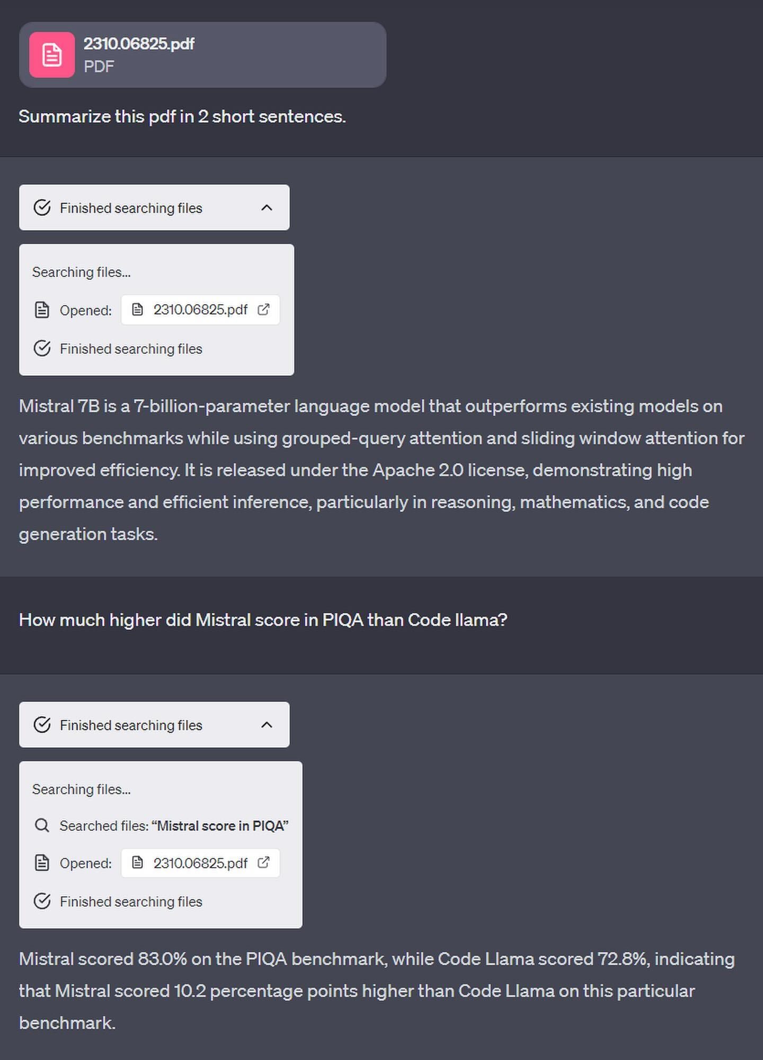
Task: Select the attached 2310.06825.pdf file chip
Action: (202, 55)
